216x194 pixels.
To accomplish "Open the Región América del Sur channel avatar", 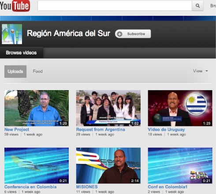I will (12, 34).
